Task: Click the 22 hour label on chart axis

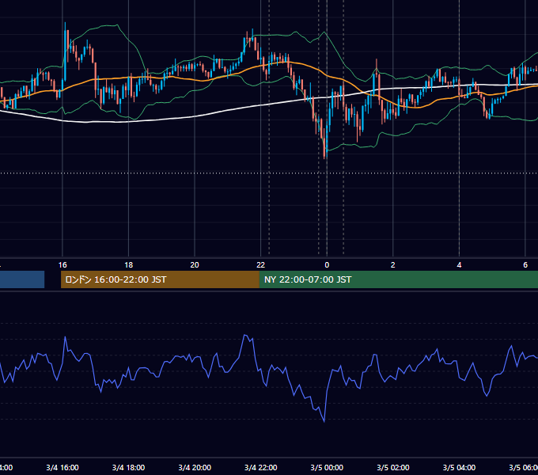Action: tap(261, 265)
